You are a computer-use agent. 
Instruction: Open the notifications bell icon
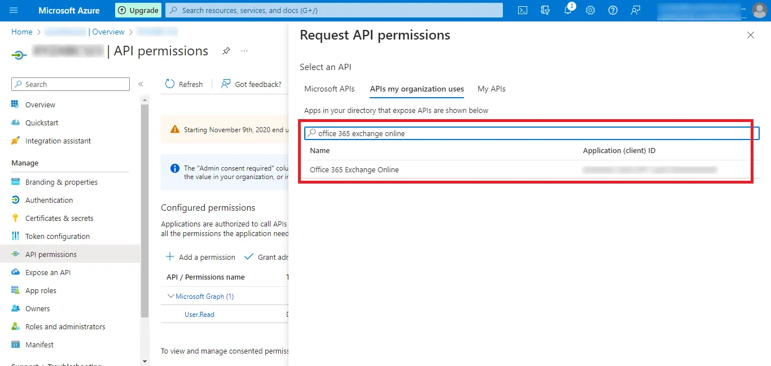click(x=568, y=10)
